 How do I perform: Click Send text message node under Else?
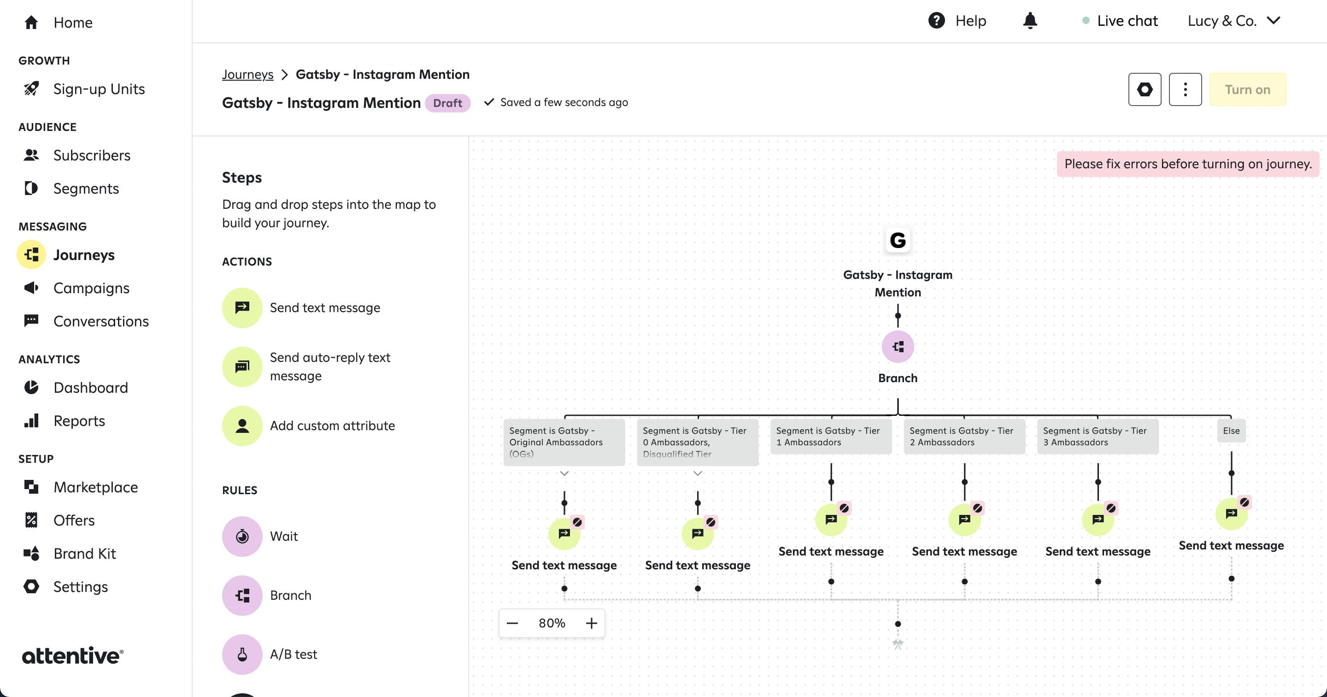[1231, 514]
